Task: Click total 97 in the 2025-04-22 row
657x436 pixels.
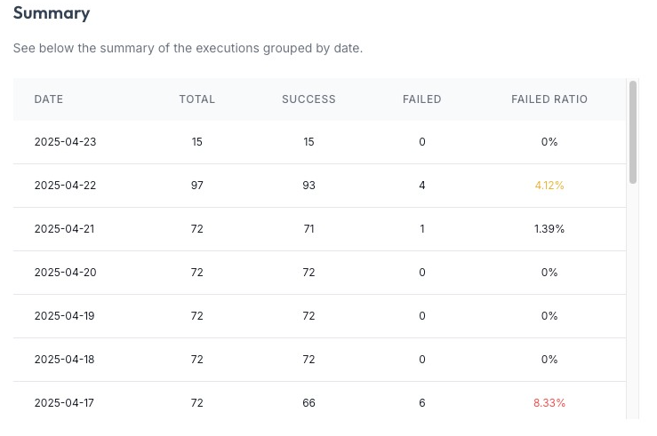Action: point(196,186)
